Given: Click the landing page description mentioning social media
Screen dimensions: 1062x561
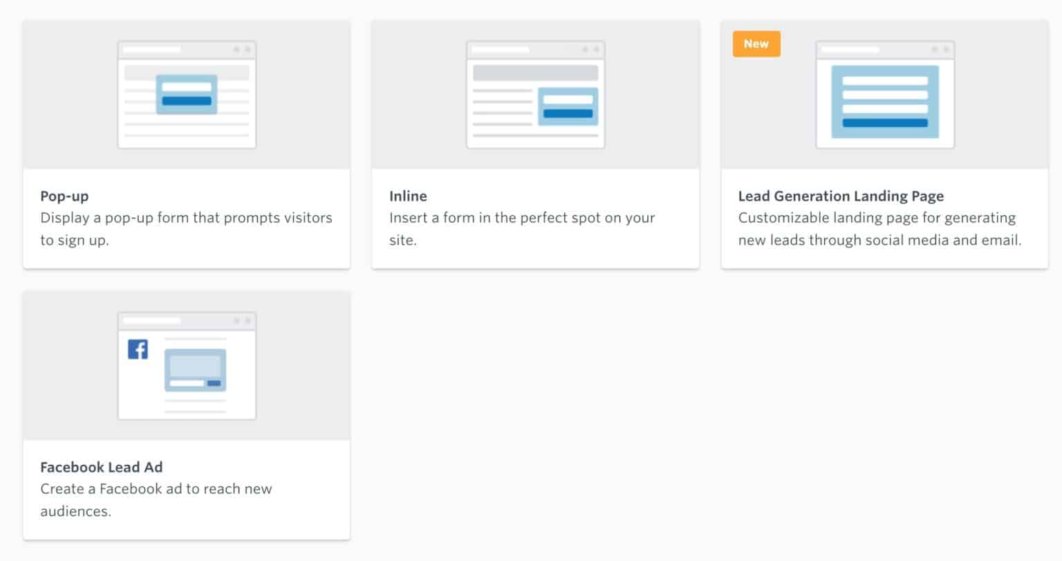Looking at the screenshot, I should point(878,228).
